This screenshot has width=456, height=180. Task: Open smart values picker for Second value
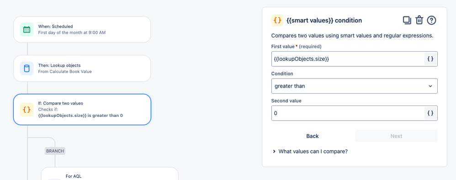tap(430, 113)
